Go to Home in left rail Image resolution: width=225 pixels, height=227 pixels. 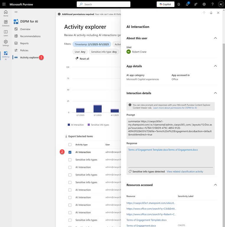tap(6, 13)
